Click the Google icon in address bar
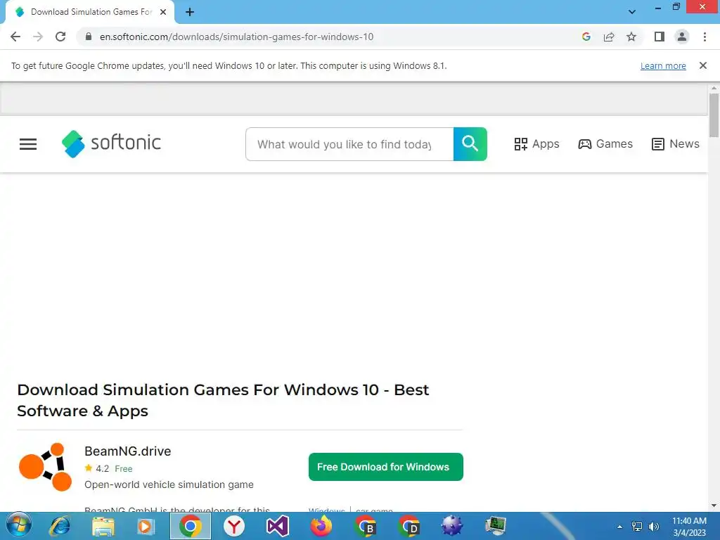 tap(586, 37)
